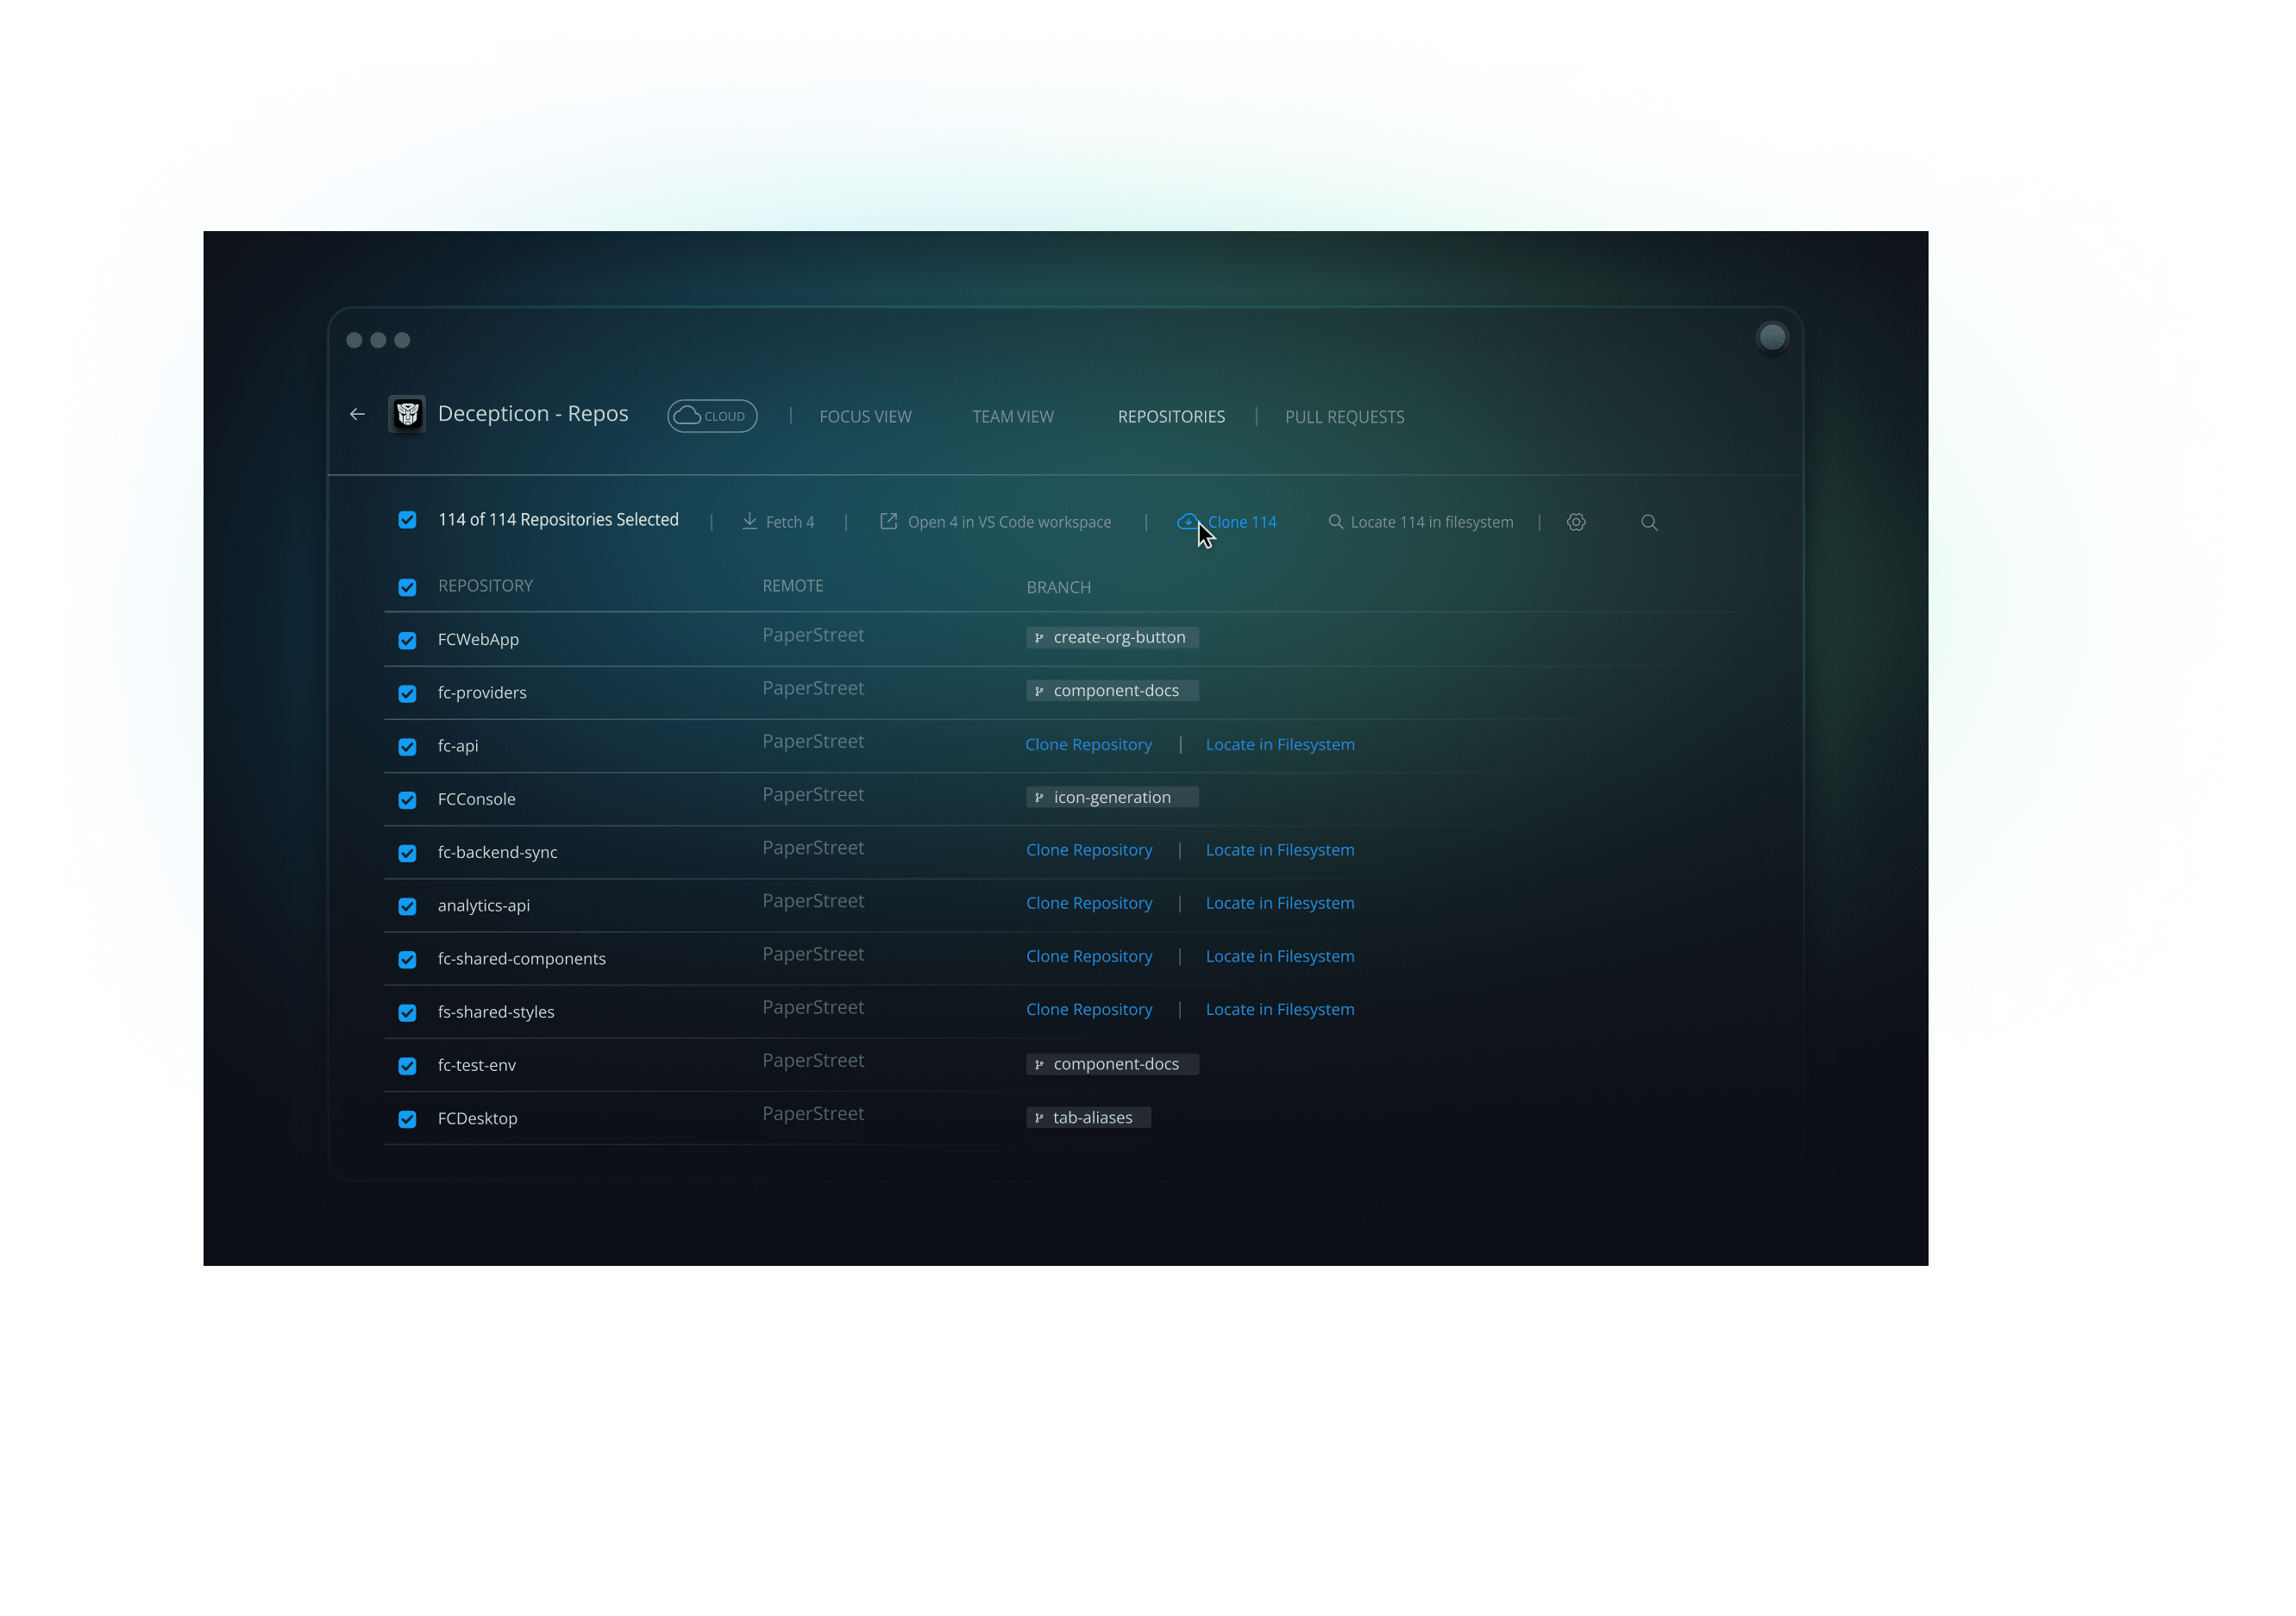Image resolution: width=2296 pixels, height=1616 pixels.
Task: Click PaperStreet remote in fc-test-env row
Action: pos(813,1060)
